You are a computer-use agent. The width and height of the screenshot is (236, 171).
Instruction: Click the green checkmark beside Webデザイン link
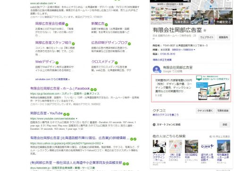pos(57,63)
